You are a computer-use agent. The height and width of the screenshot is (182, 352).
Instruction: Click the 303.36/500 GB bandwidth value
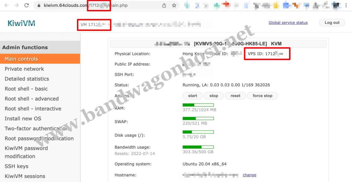click(x=198, y=152)
